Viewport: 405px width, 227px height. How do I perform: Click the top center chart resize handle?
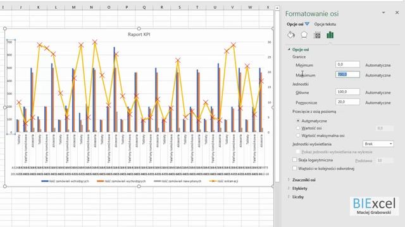[x=139, y=28]
